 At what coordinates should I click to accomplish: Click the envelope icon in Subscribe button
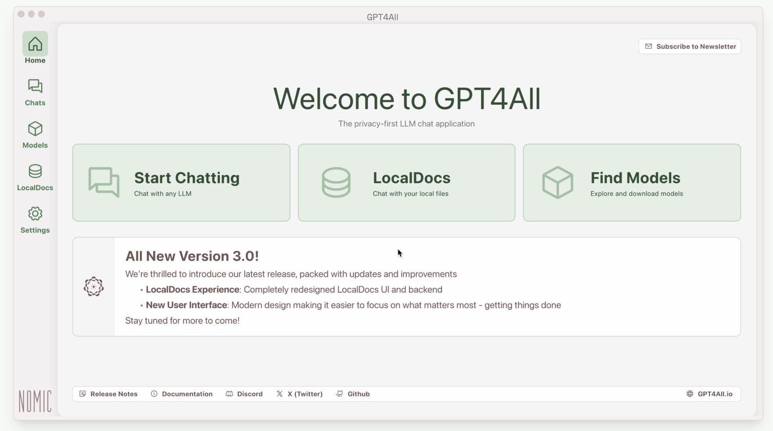648,46
